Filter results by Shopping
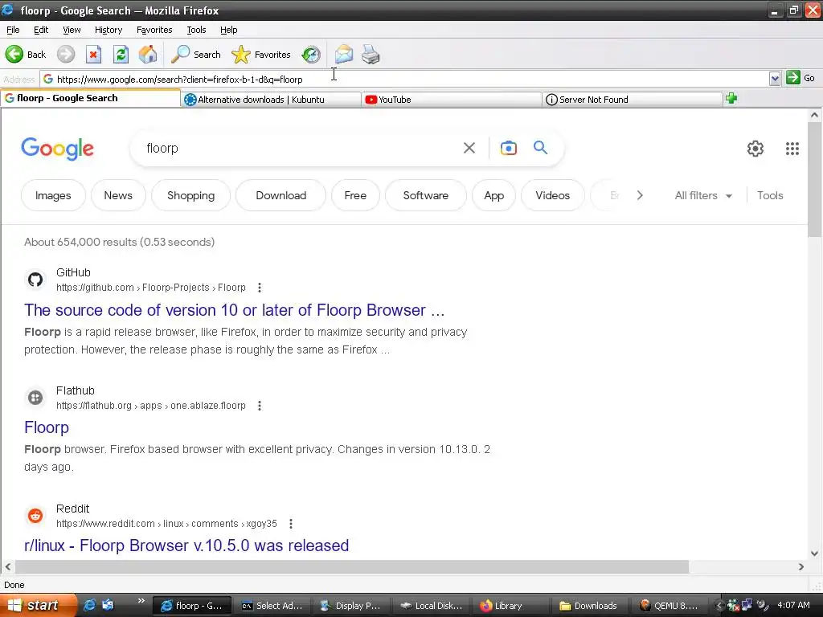Image resolution: width=823 pixels, height=617 pixels. (x=191, y=195)
